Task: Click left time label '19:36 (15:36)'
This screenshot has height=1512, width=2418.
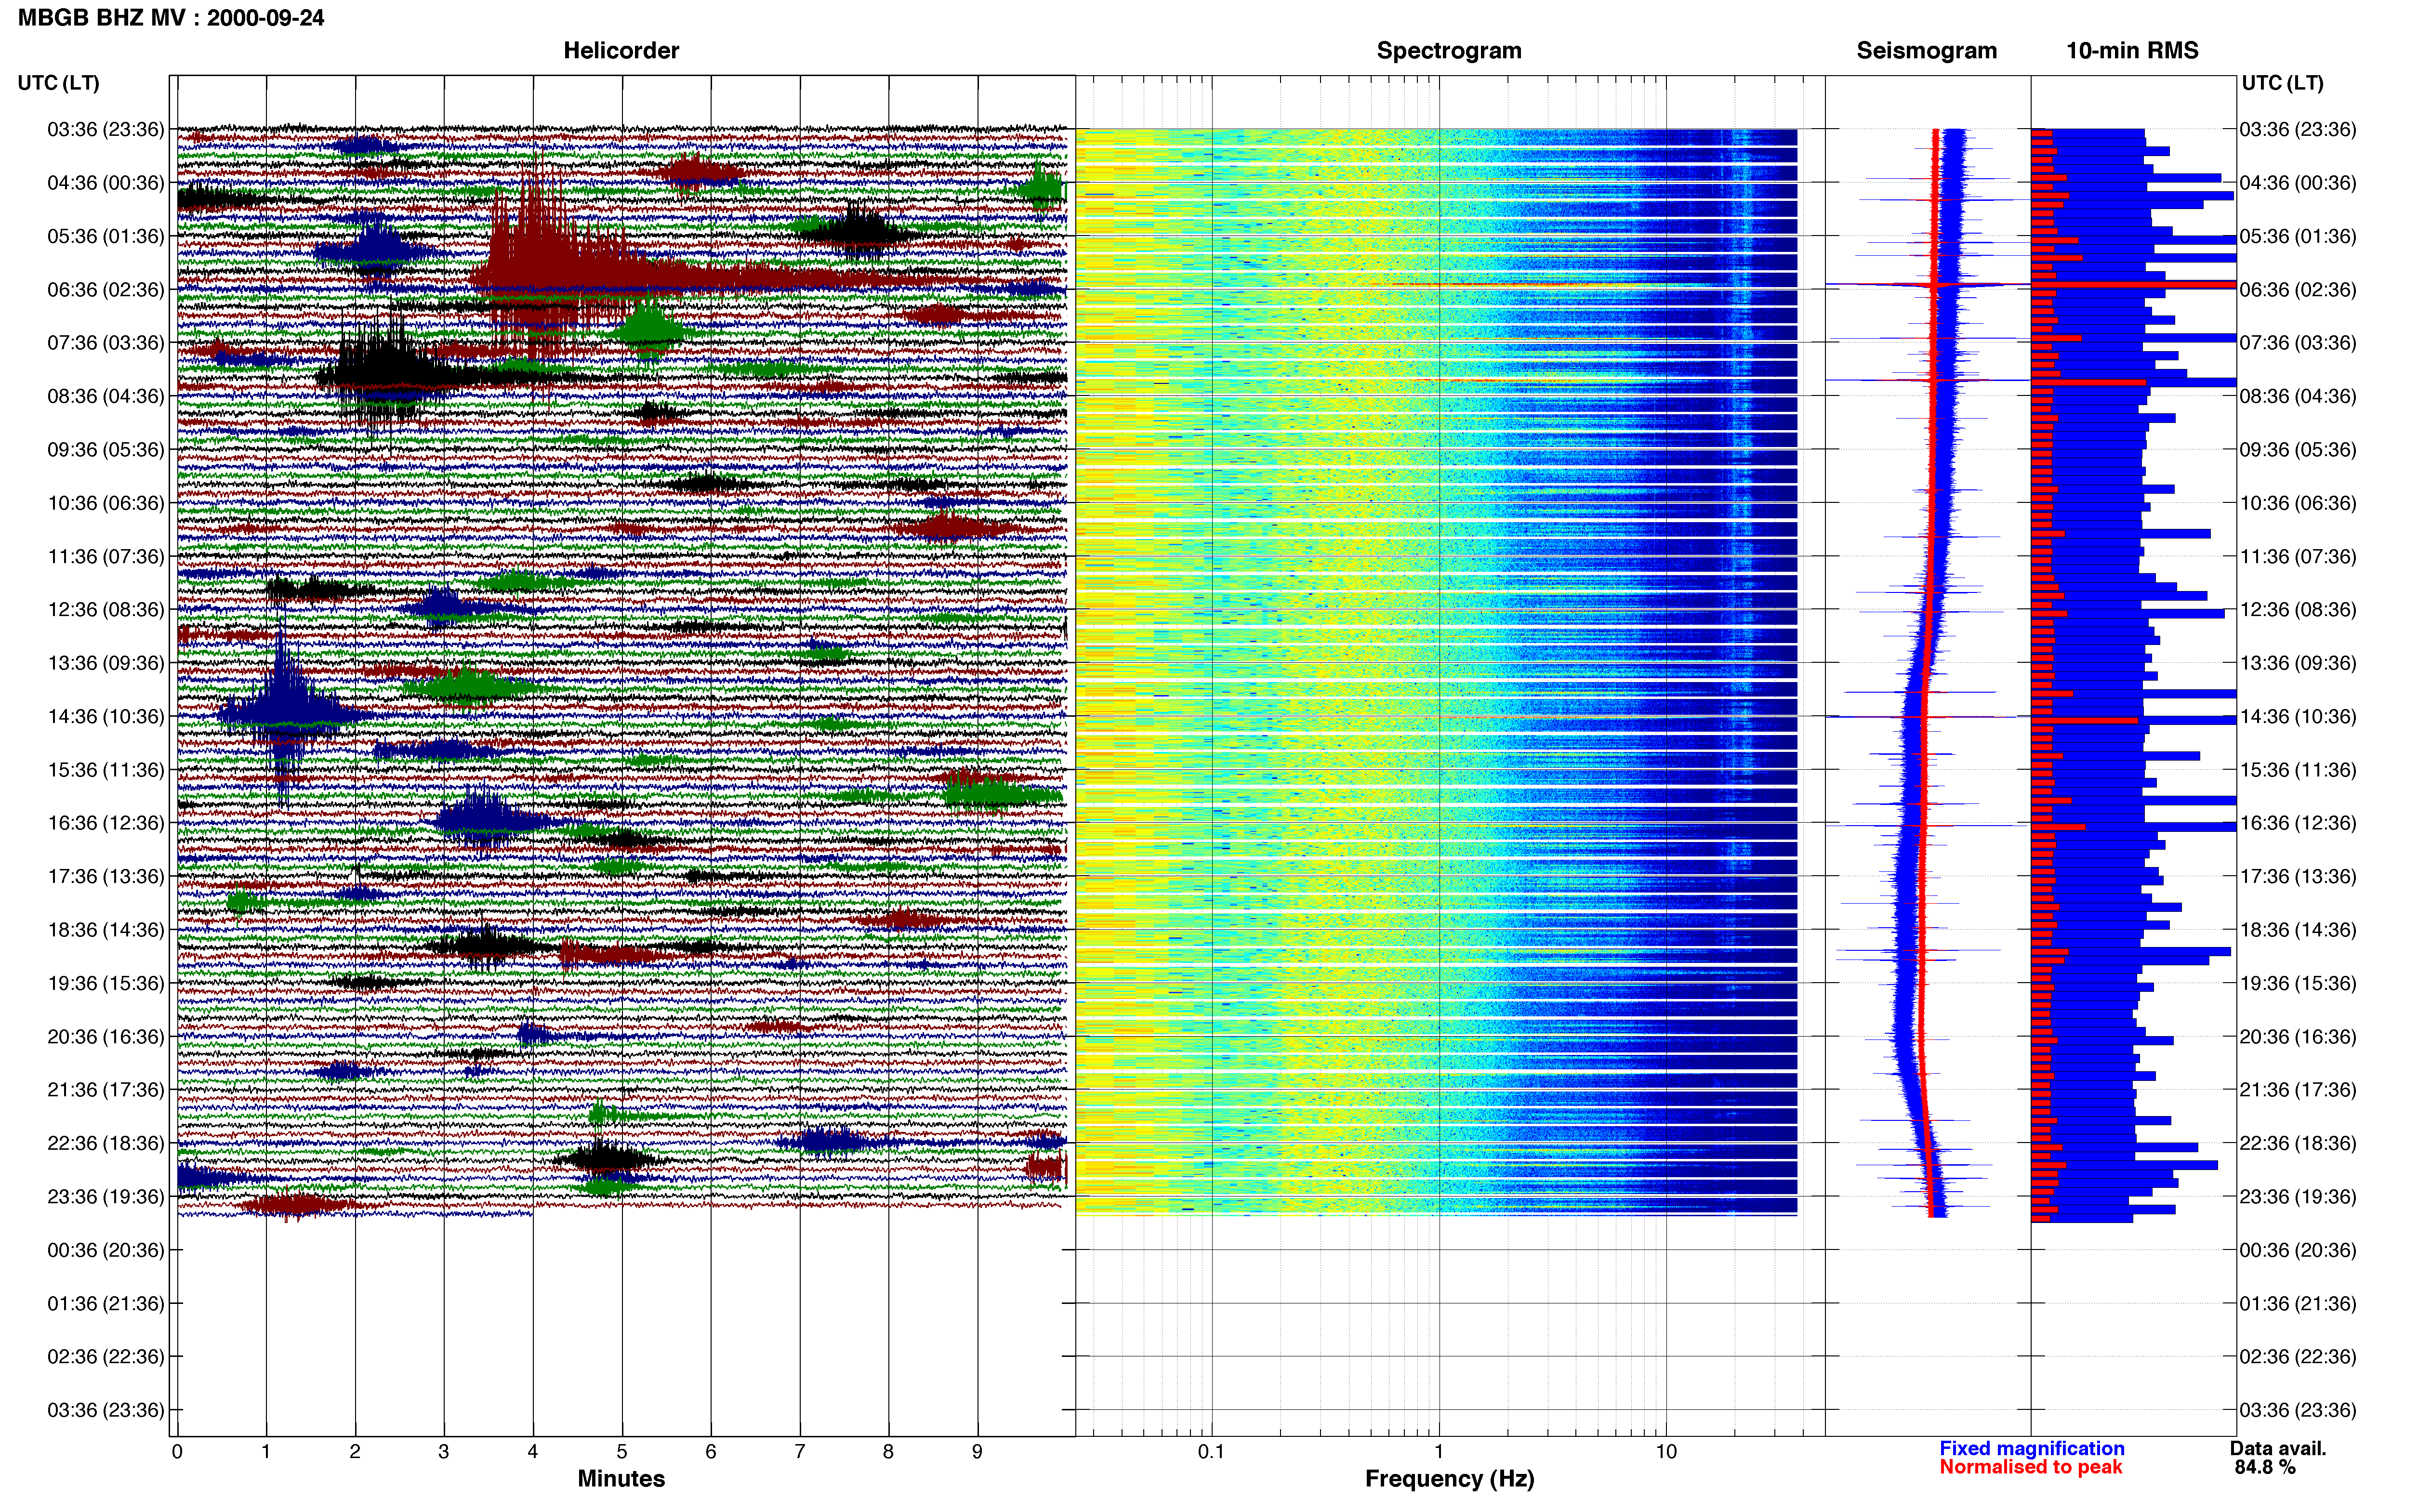Action: point(106,983)
